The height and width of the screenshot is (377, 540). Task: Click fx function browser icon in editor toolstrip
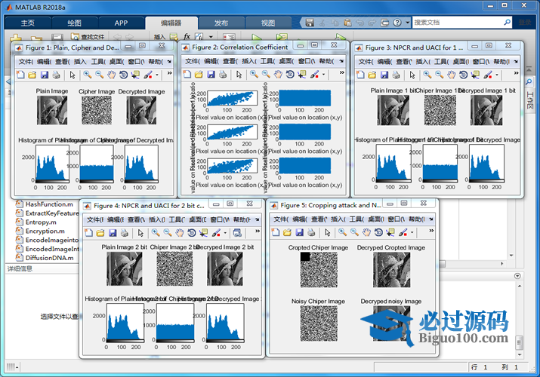coord(187,36)
